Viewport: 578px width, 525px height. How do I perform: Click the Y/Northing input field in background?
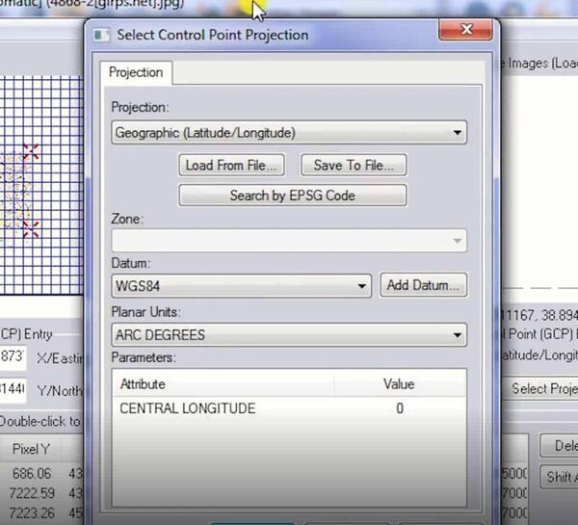click(13, 390)
